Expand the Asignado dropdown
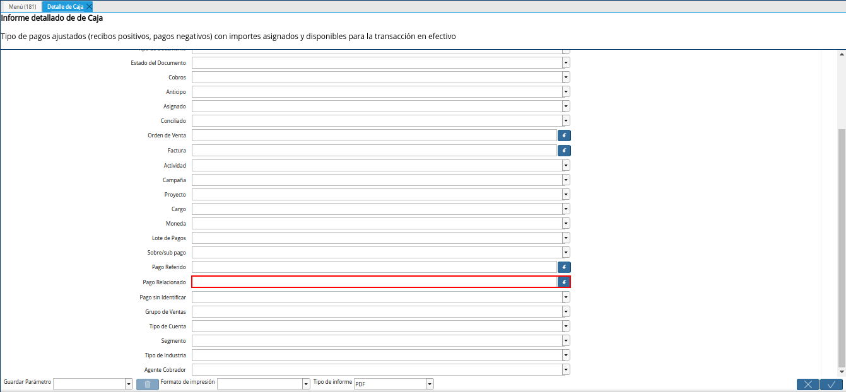This screenshot has width=846, height=392. (566, 107)
